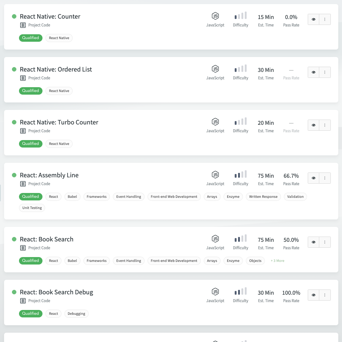Screen dimensions: 342x342
Task: Open more options for React Native: Counter
Action: pos(325,19)
